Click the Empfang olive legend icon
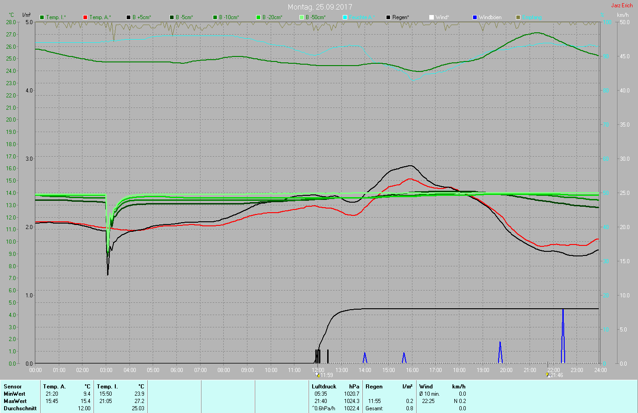 tap(518, 17)
